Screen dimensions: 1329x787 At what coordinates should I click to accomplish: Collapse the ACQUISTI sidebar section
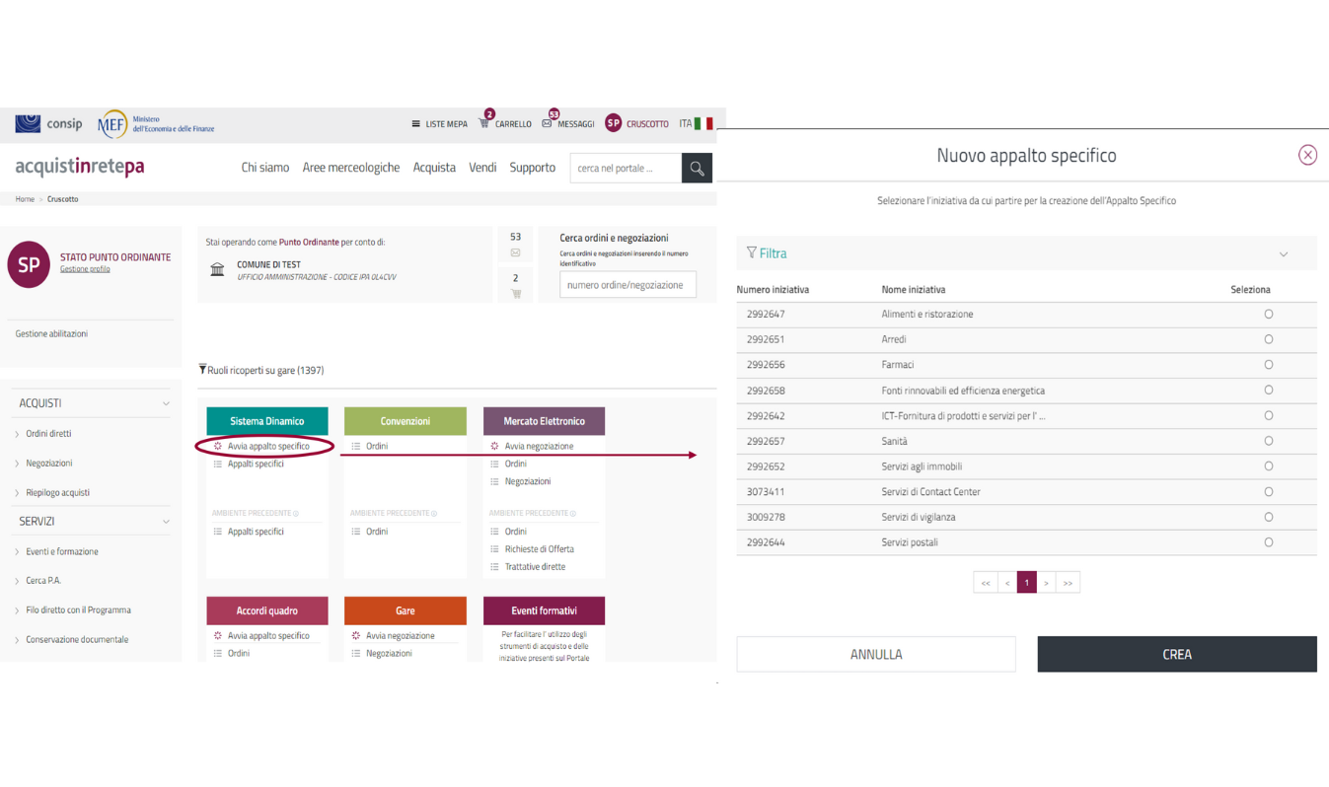pyautogui.click(x=166, y=403)
